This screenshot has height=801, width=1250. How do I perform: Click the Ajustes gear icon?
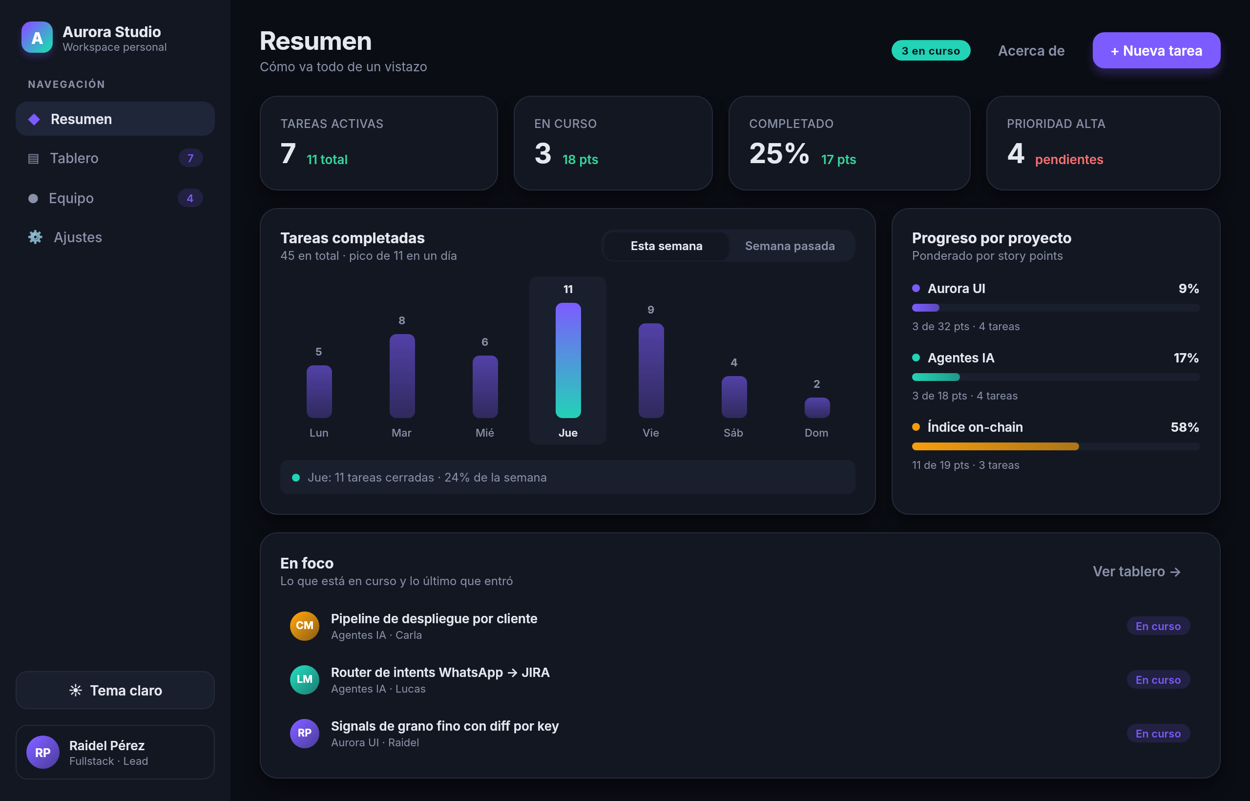35,237
